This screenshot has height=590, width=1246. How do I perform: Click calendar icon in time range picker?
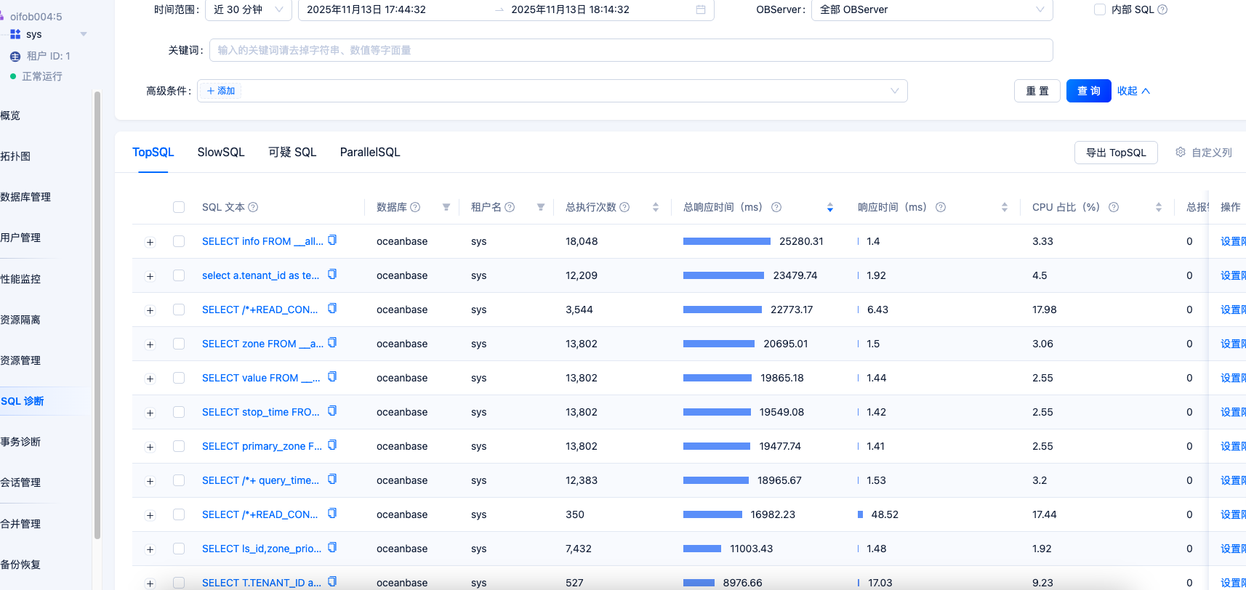click(x=701, y=9)
